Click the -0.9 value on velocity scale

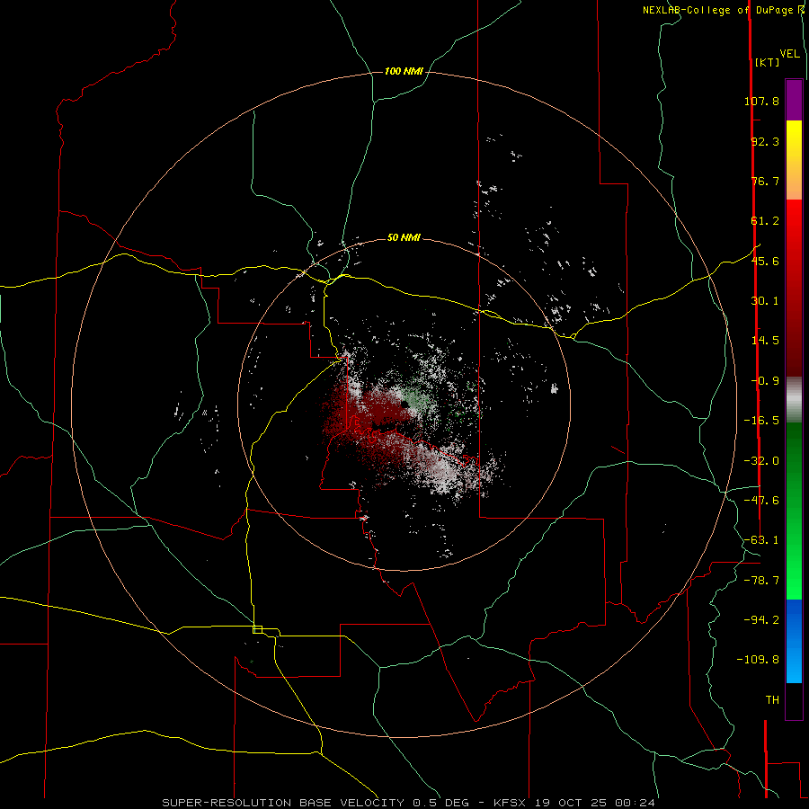[x=765, y=381]
